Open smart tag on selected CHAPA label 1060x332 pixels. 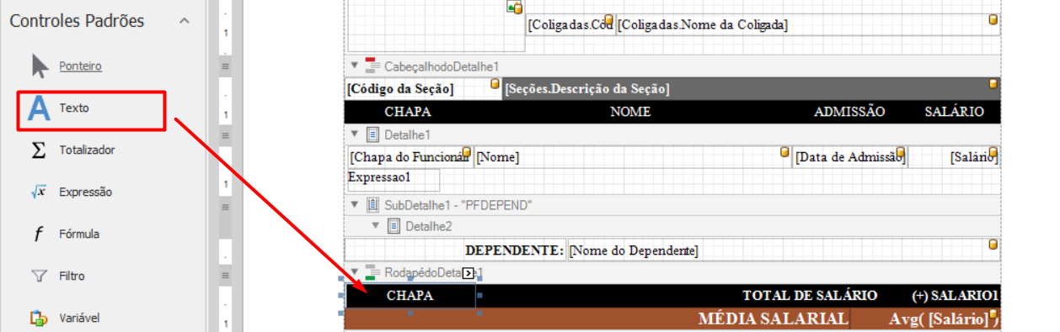pos(468,272)
